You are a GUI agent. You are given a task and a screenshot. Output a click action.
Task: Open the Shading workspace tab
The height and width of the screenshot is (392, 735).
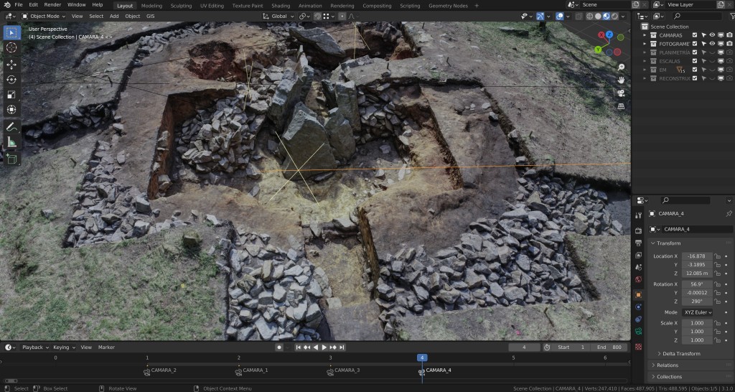coord(281,6)
